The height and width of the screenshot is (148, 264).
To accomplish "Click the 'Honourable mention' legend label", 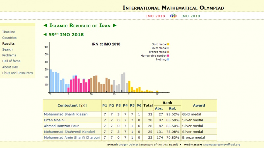I will (153, 56).
